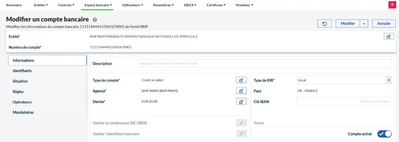Click the Description input field

264,63
